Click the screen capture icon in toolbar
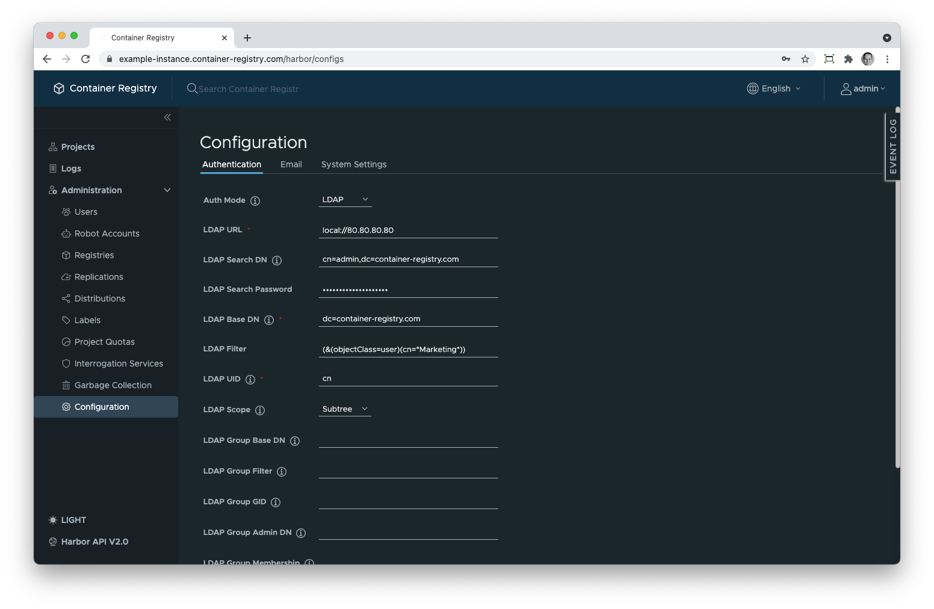 (x=829, y=59)
